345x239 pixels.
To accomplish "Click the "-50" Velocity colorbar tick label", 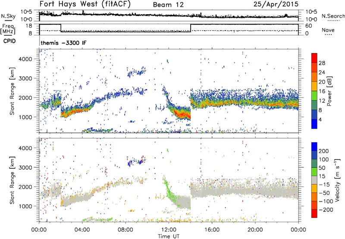I will click(x=325, y=193).
